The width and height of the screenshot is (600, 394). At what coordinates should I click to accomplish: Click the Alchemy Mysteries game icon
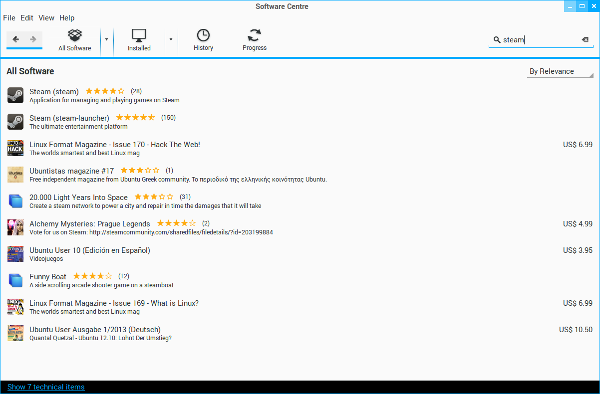15,227
